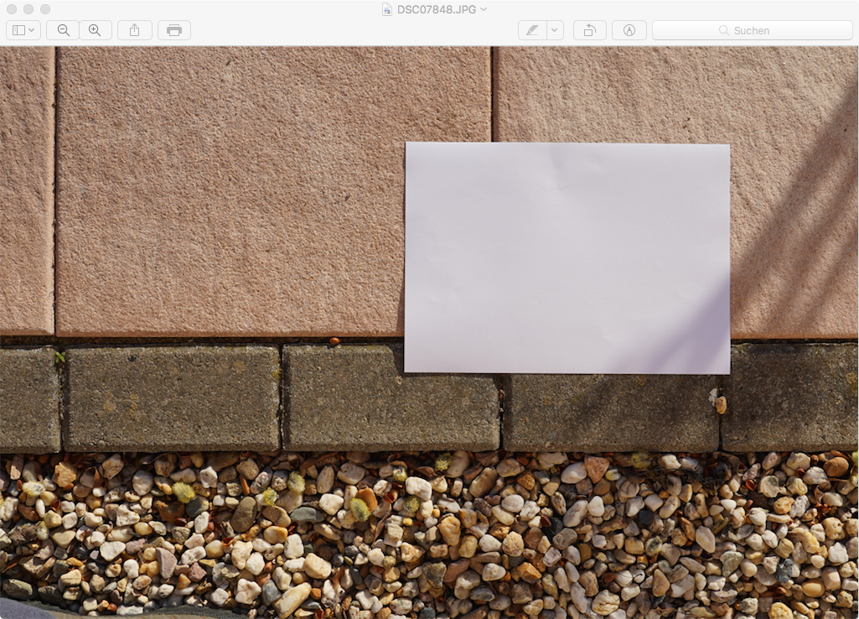Click the gravel pebbles area of the photo
859x619 pixels.
point(419,537)
